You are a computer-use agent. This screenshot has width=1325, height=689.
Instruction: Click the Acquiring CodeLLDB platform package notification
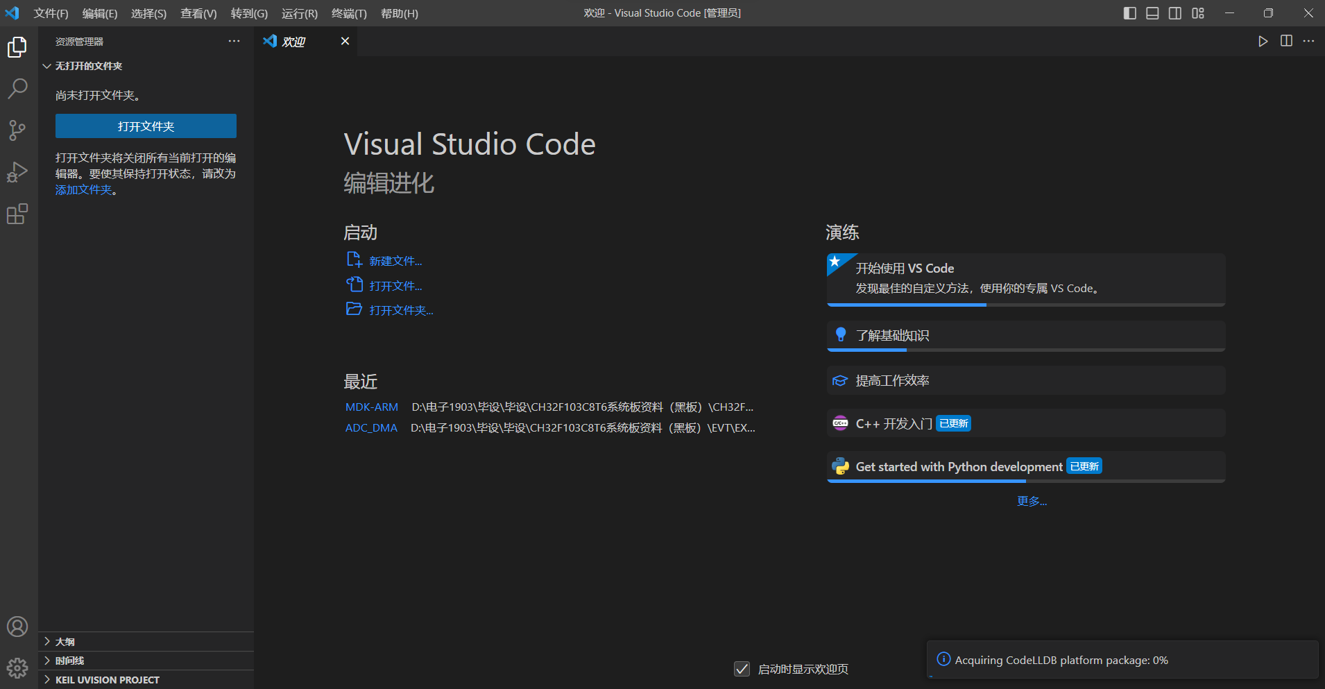[1122, 660]
